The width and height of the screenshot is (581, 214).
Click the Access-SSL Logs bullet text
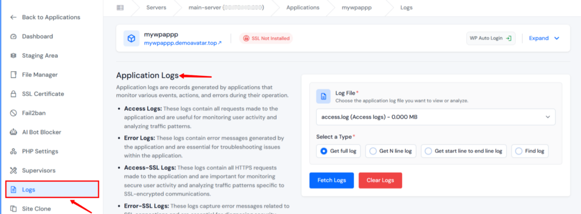pos(204,181)
